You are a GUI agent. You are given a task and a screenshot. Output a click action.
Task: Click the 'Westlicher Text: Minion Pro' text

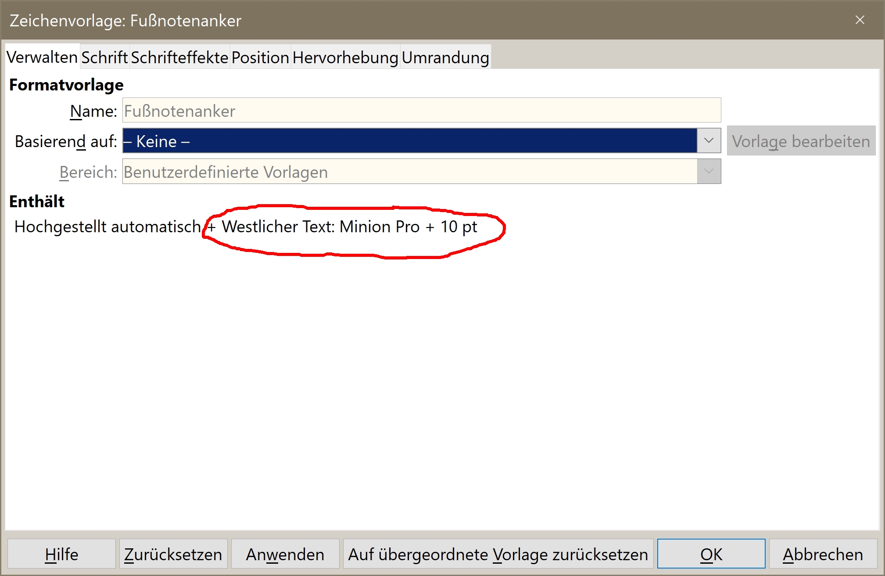coord(321,227)
